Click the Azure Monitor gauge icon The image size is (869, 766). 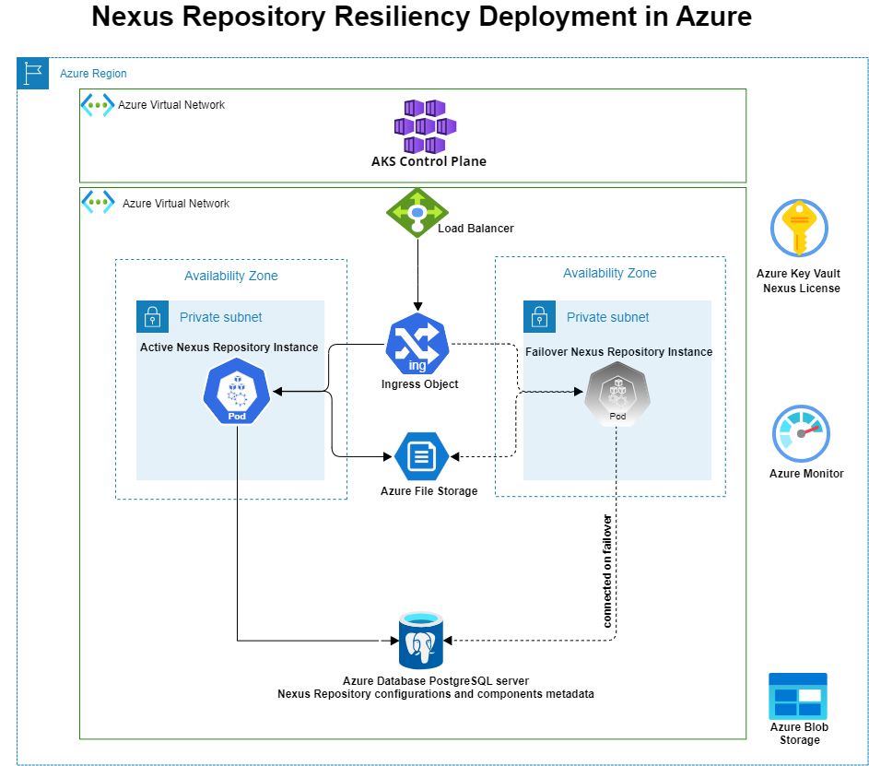point(801,433)
